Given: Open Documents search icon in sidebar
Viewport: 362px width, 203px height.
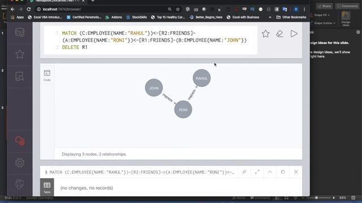Looking at the screenshot, I should click(20, 76).
